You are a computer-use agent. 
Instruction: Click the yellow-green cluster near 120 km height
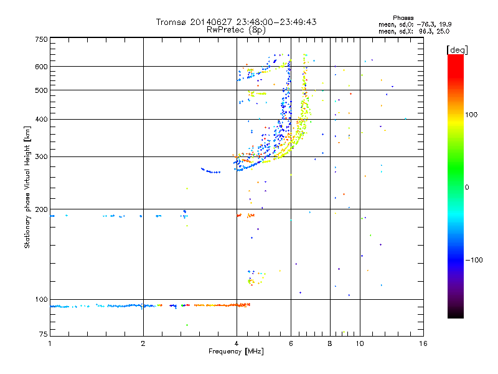pyautogui.click(x=252, y=281)
